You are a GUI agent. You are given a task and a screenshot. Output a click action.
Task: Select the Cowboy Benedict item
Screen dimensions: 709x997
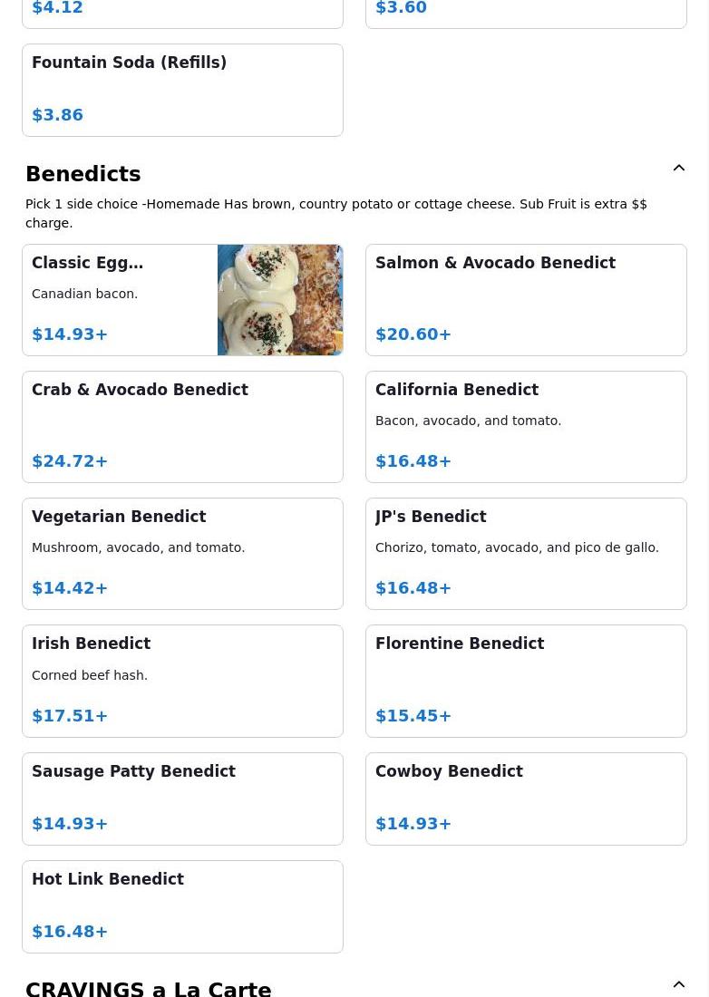[x=526, y=799]
